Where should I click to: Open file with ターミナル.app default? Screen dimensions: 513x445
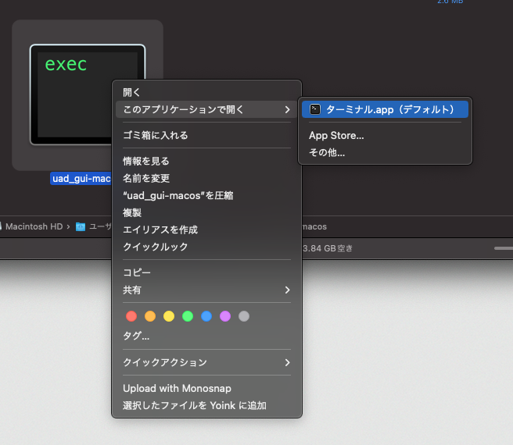pos(385,109)
